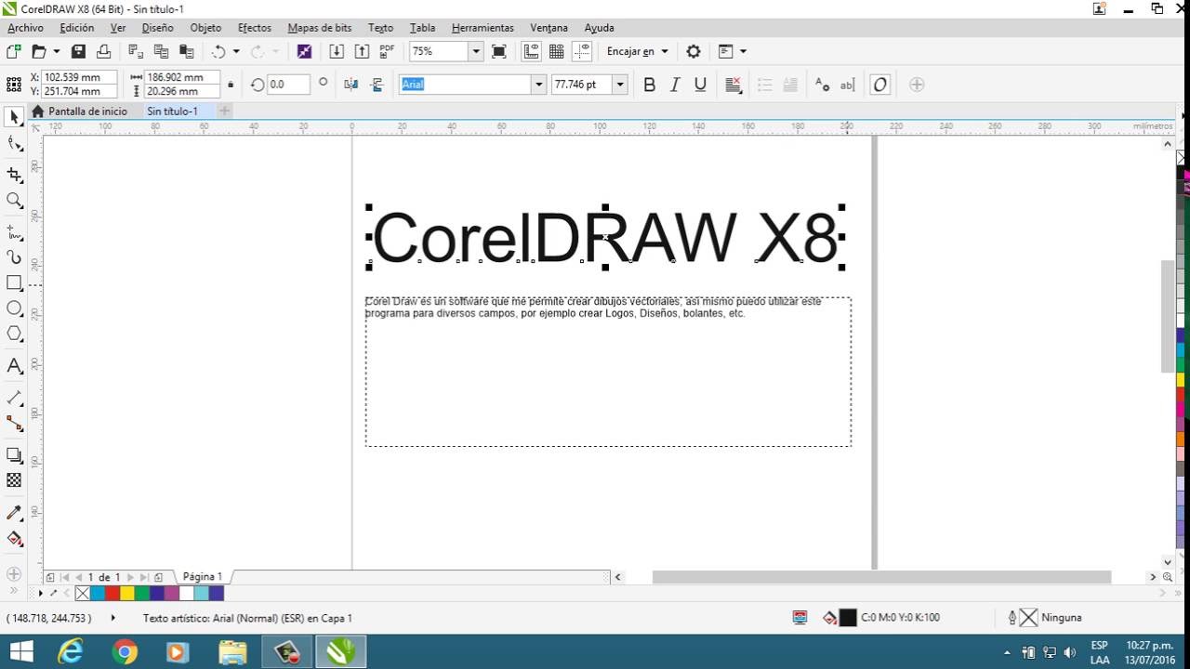This screenshot has width=1190, height=669.
Task: Select the Rectangle tool
Action: (x=14, y=282)
